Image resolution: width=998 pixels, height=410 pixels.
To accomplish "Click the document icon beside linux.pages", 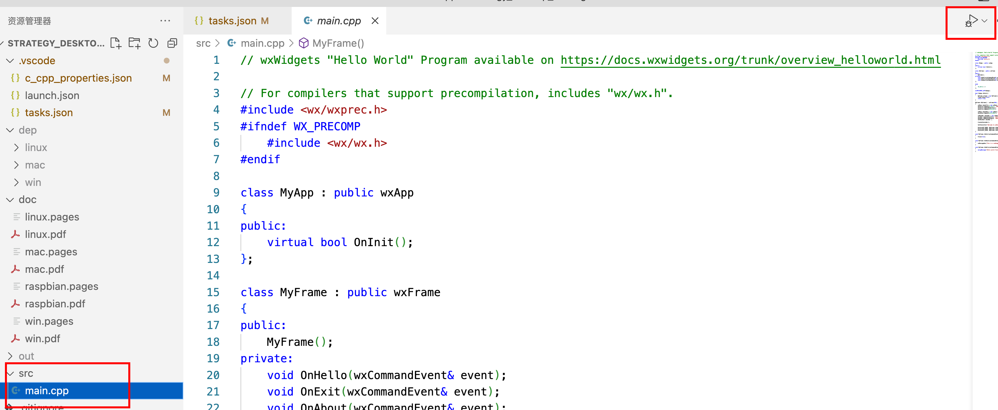I will (16, 217).
